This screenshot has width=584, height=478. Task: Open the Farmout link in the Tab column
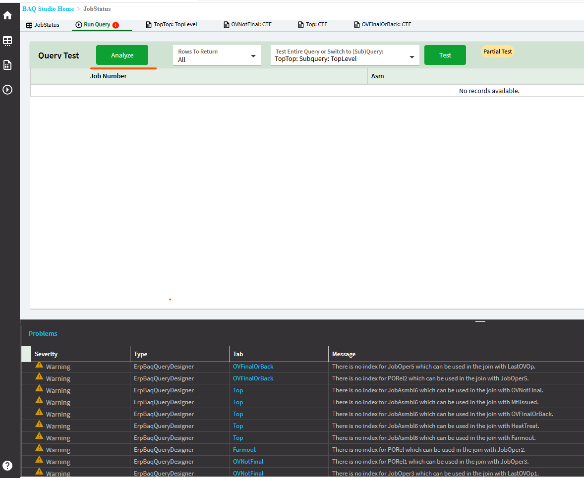point(244,450)
